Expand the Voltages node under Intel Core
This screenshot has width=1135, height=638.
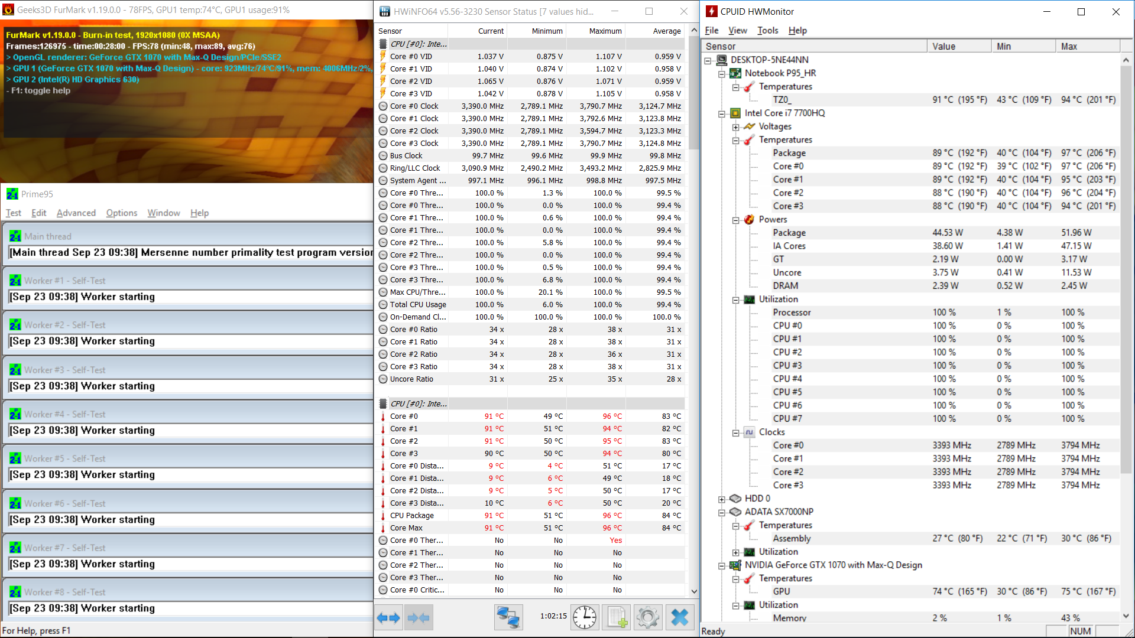735,127
